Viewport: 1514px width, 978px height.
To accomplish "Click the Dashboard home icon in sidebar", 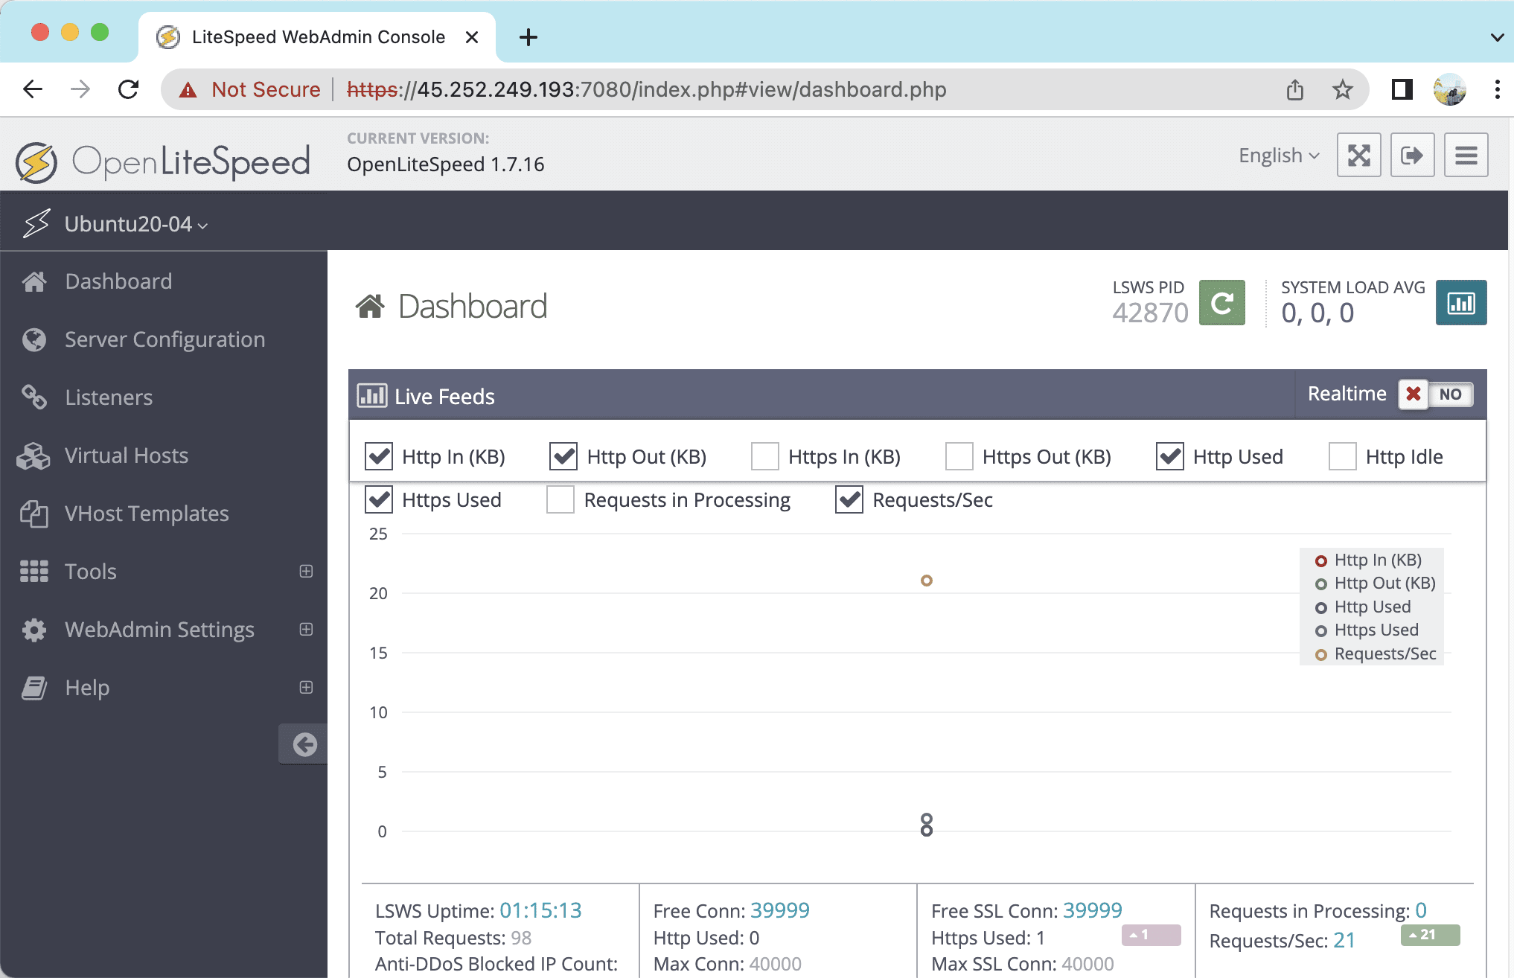I will (34, 281).
